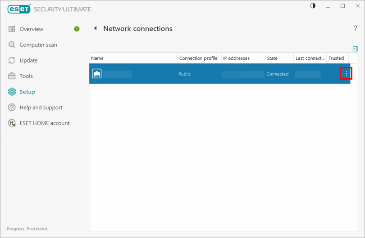365x238 pixels.
Task: Click the Tools briefcase icon
Action: coord(12,76)
